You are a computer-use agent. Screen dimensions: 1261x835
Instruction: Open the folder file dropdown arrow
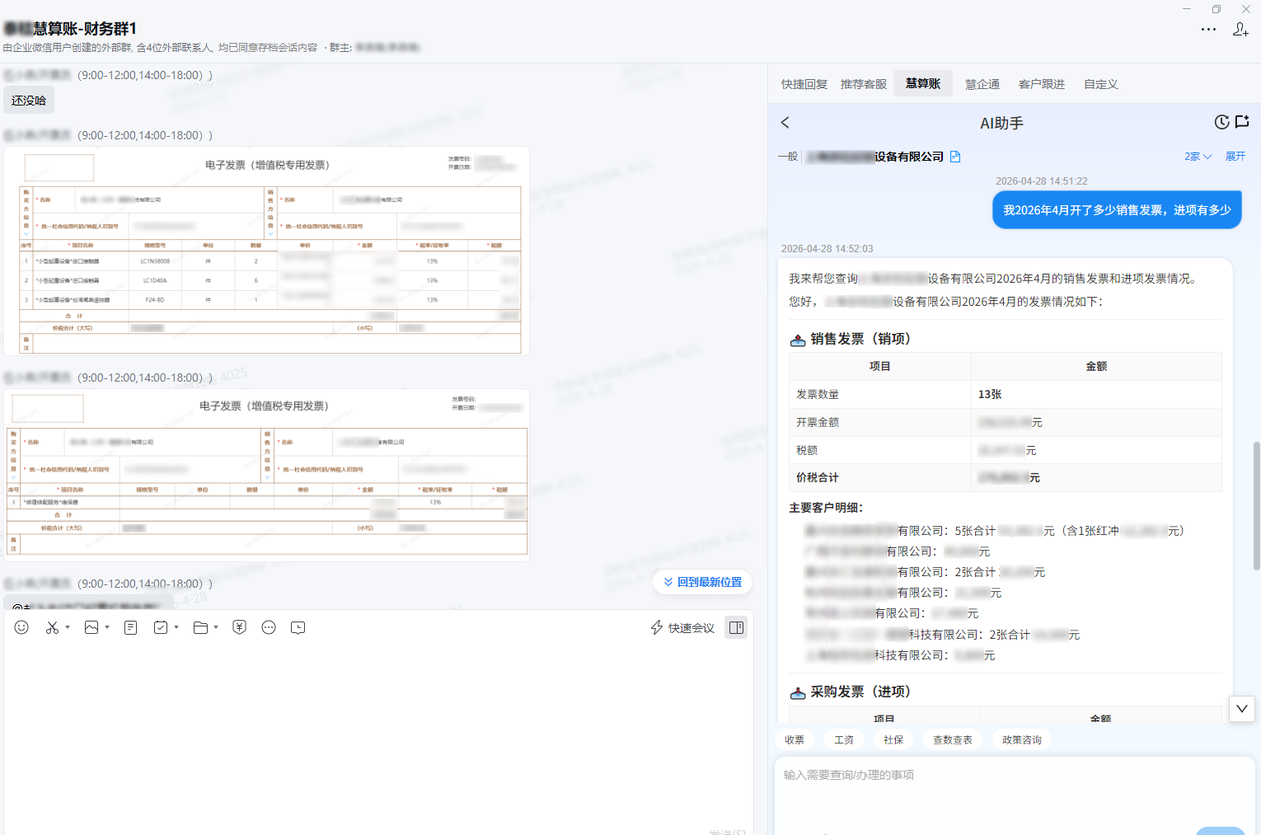[216, 628]
